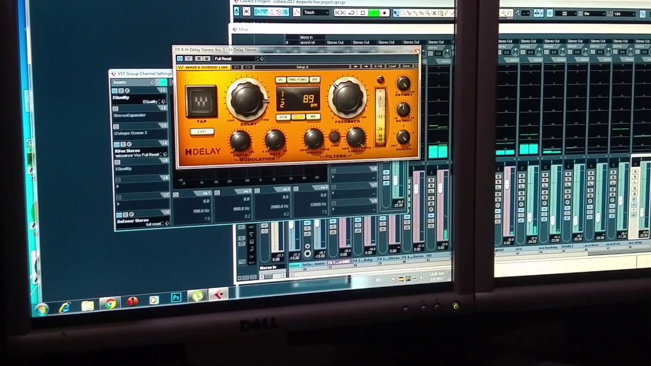The width and height of the screenshot is (651, 366).
Task: Click the StereoExpander insert slot
Action: 139,115
